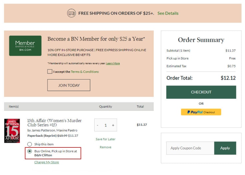Click the quantity number field
The width and height of the screenshot is (245, 175).
pyautogui.click(x=106, y=125)
